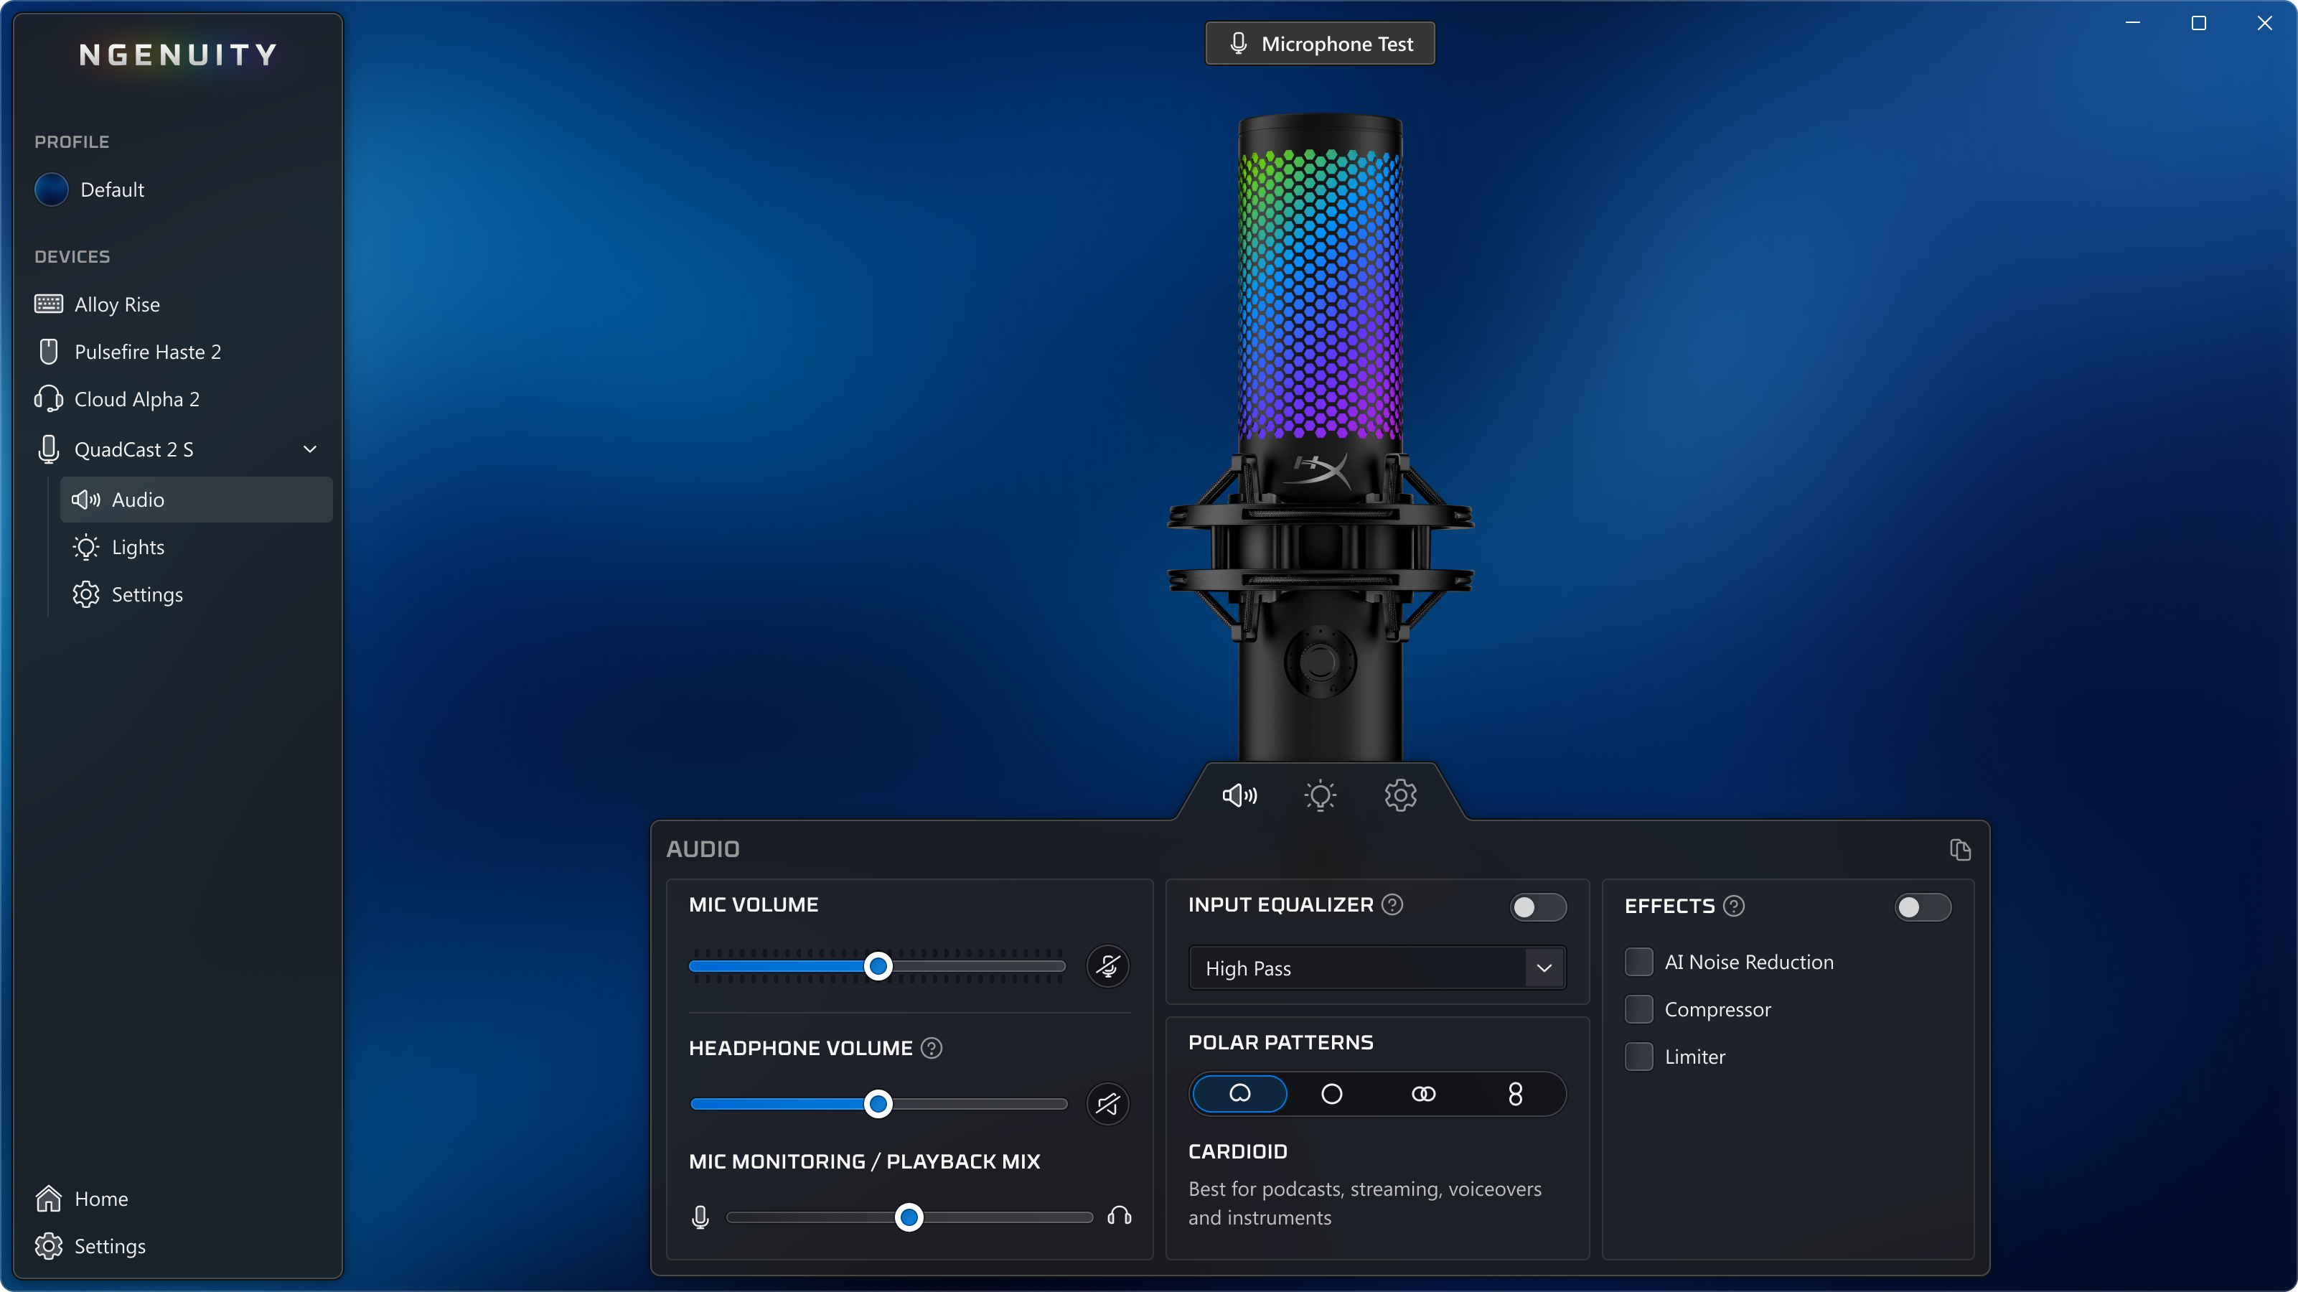This screenshot has width=2298, height=1292.
Task: Select the stereo polar pattern
Action: coord(1423,1094)
